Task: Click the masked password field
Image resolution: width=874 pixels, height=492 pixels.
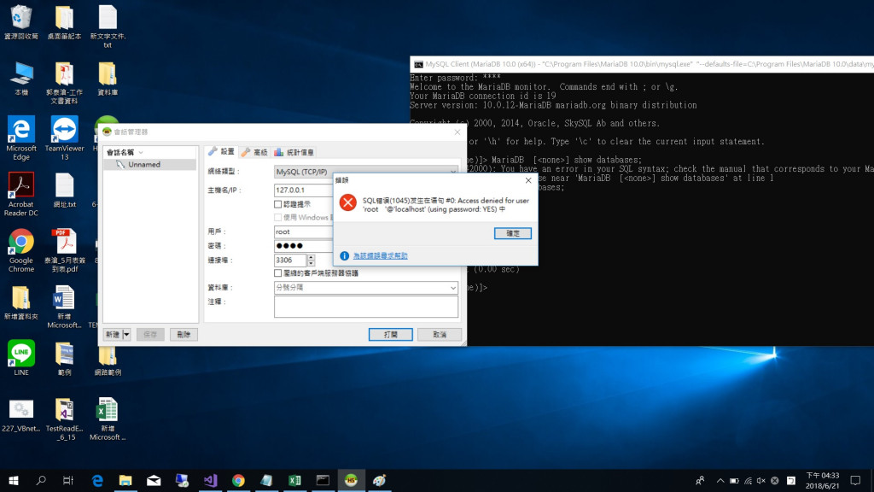Action: click(304, 245)
